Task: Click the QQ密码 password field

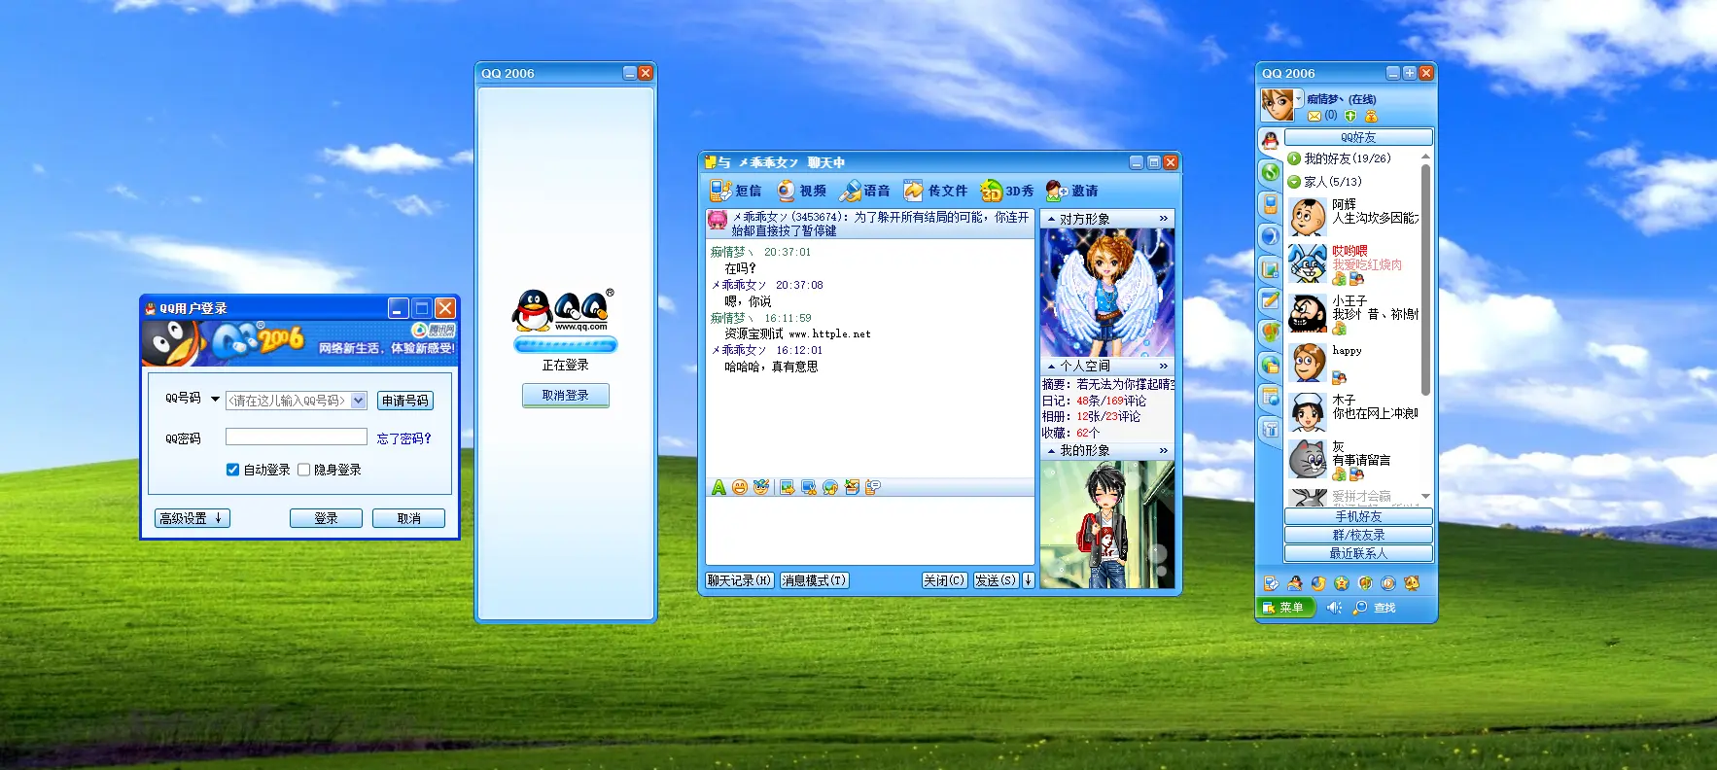Action: click(x=297, y=437)
